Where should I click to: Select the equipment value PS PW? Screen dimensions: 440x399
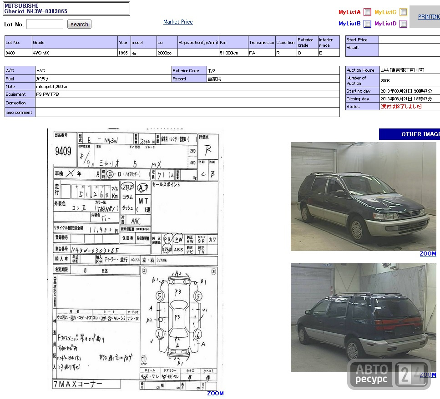[47, 94]
